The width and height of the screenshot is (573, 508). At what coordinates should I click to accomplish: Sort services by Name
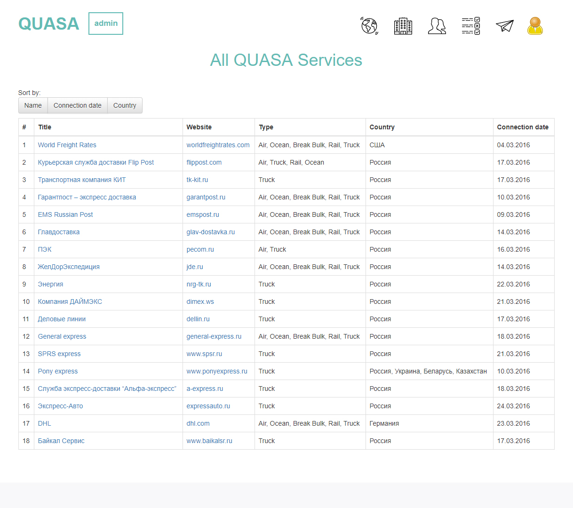point(33,105)
